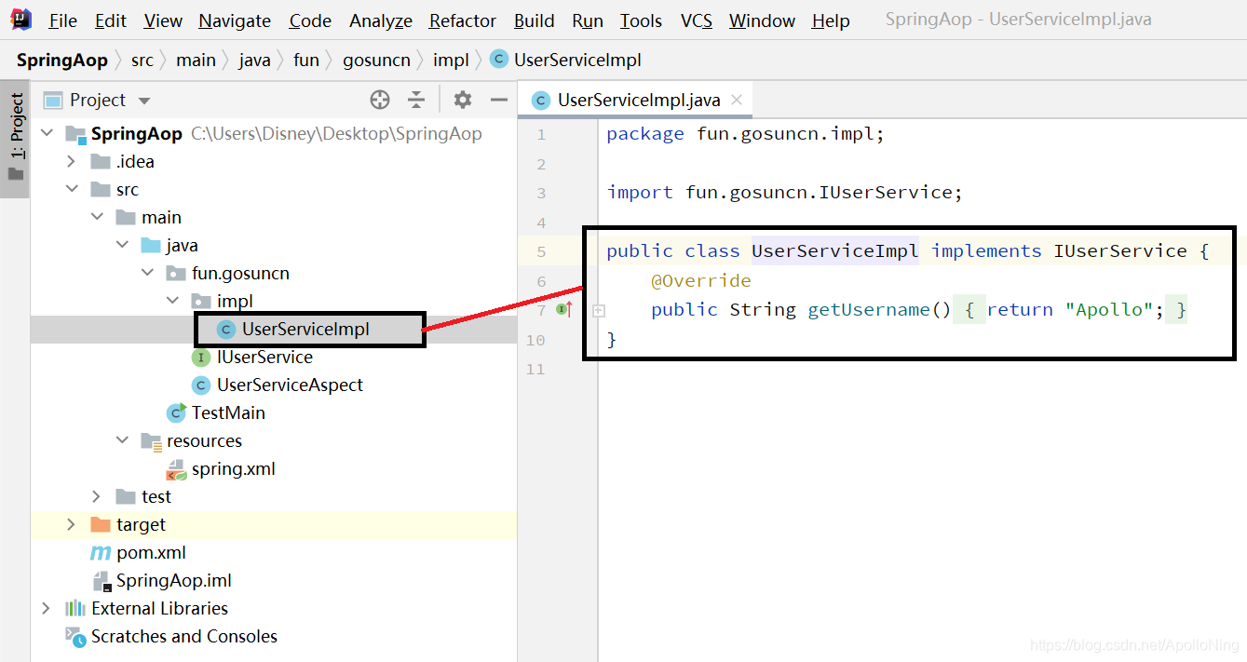Collapse the impl package
The width and height of the screenshot is (1247, 662).
172,302
